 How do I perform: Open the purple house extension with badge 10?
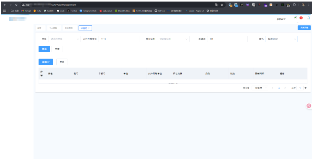tap(265, 5)
